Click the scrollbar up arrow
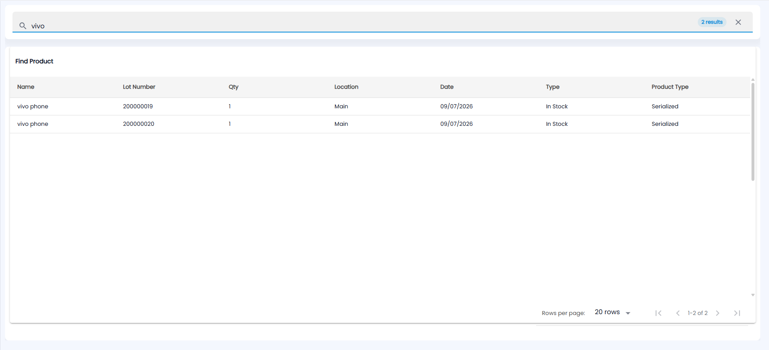The image size is (769, 350). pyautogui.click(x=753, y=80)
